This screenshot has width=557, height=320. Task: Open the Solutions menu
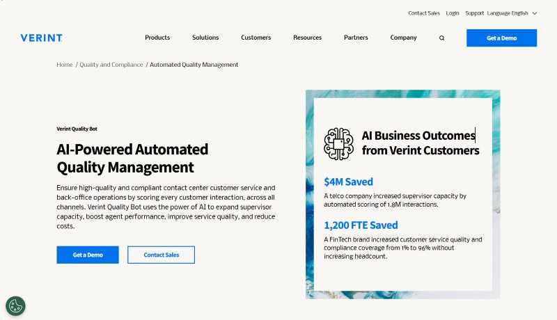205,38
